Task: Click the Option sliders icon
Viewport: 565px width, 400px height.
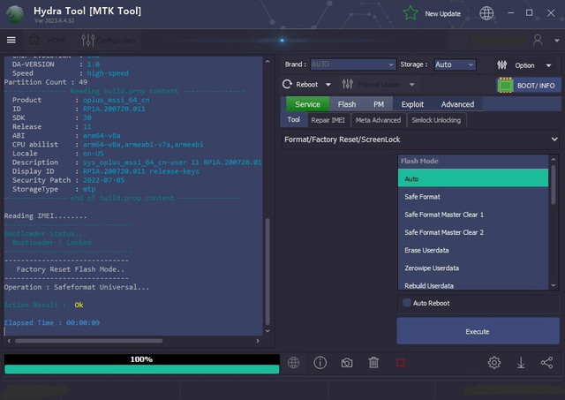Action: pyautogui.click(x=502, y=64)
